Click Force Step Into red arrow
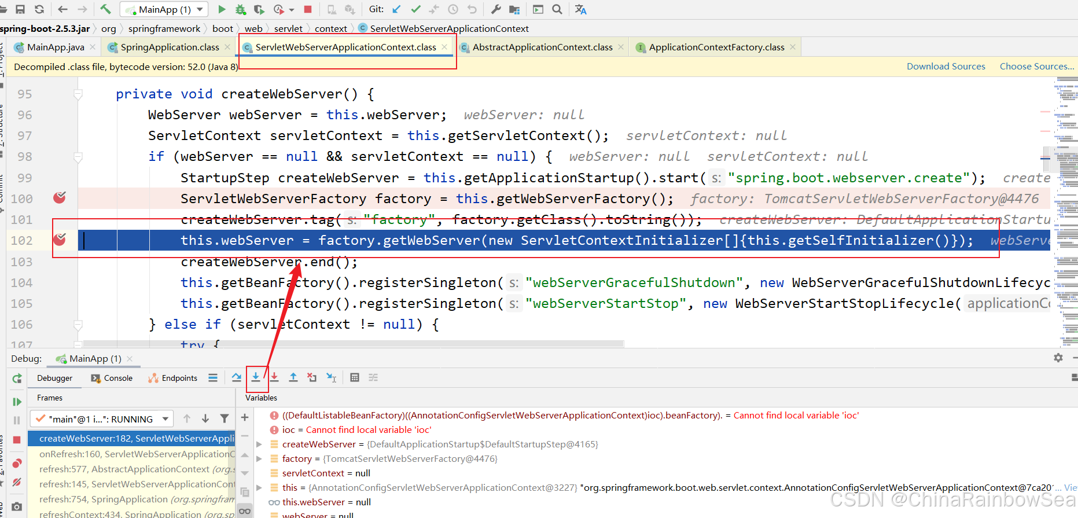This screenshot has width=1078, height=518. (x=274, y=377)
